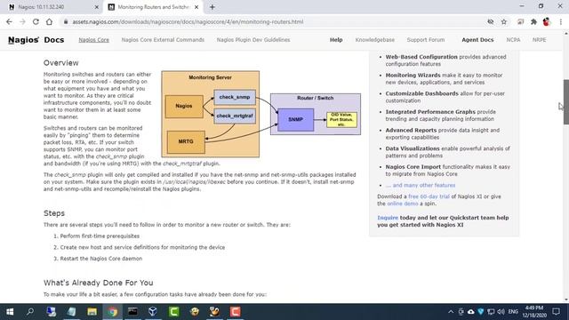Screen dimensions: 569x320
Task: Close the Nagios 10.11.32.240 tab
Action: (97, 7)
